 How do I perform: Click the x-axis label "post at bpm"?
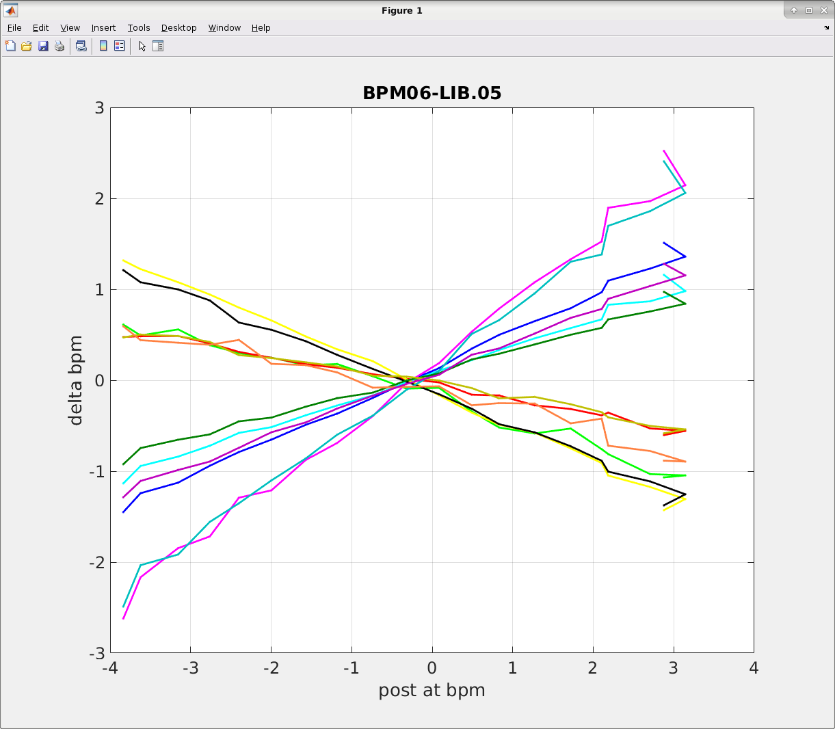(432, 690)
